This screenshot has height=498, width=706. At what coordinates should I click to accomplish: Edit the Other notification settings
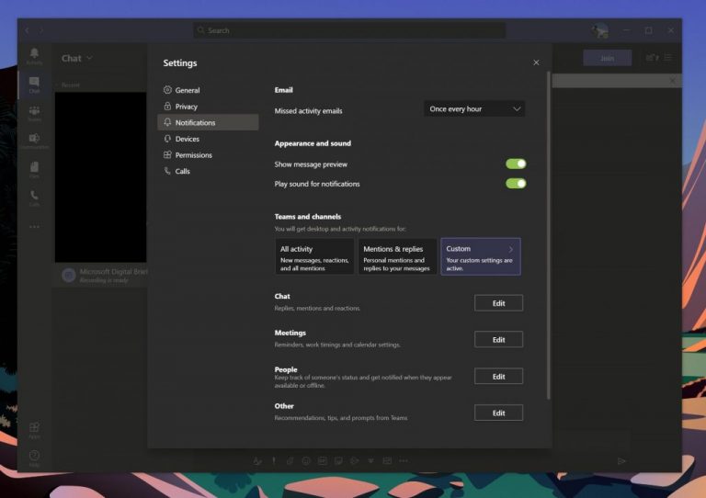click(498, 413)
